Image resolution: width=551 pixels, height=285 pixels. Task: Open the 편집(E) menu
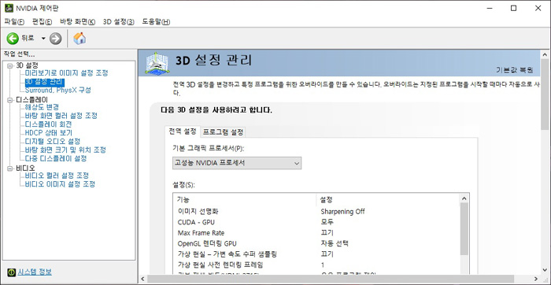[43, 21]
